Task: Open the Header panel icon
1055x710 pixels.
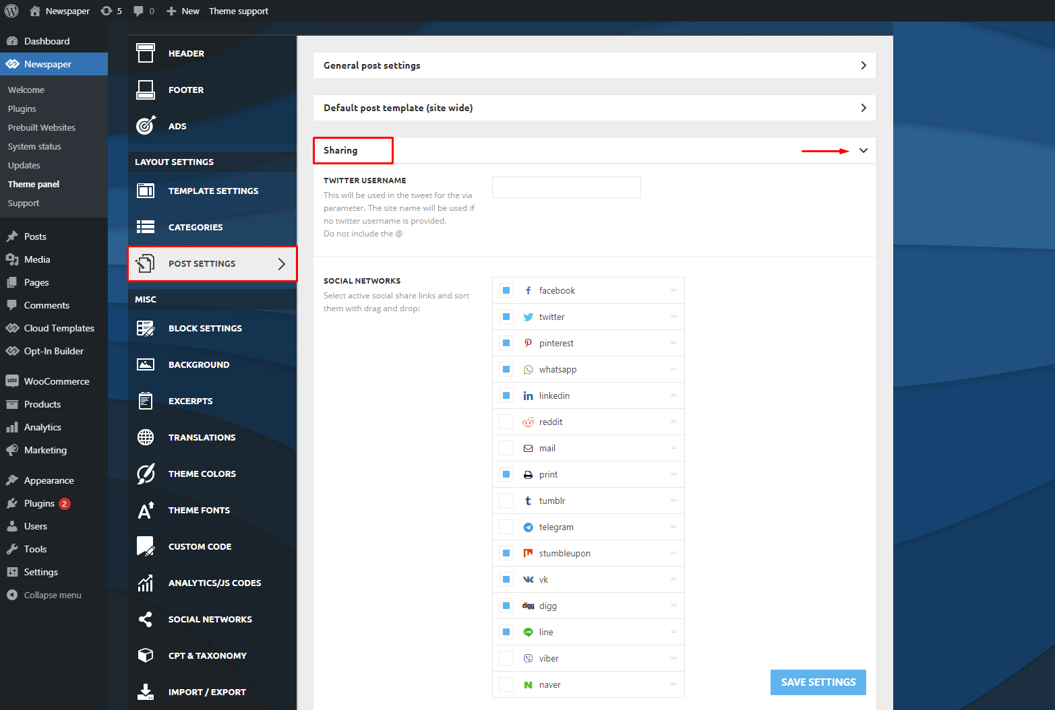Action: click(145, 53)
